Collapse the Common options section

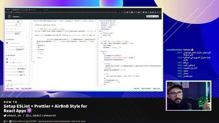(10, 40)
